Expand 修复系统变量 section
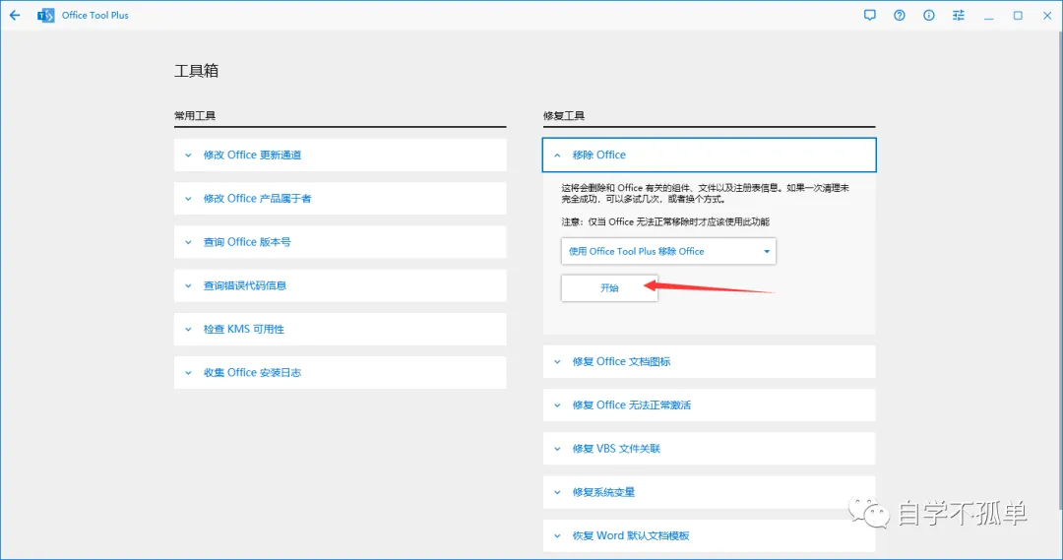 tap(709, 492)
